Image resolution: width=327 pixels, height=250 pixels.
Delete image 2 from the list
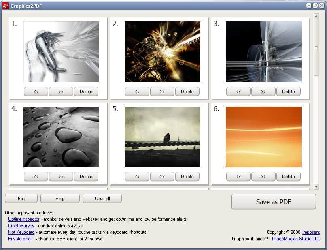(187, 92)
